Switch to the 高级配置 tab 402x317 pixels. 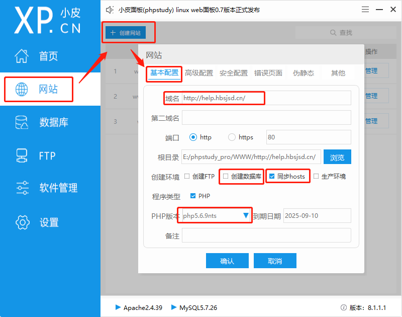pos(199,73)
